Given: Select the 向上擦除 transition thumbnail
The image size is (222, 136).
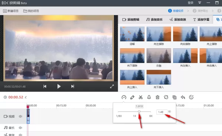Looking at the screenshot, I should [211, 34].
